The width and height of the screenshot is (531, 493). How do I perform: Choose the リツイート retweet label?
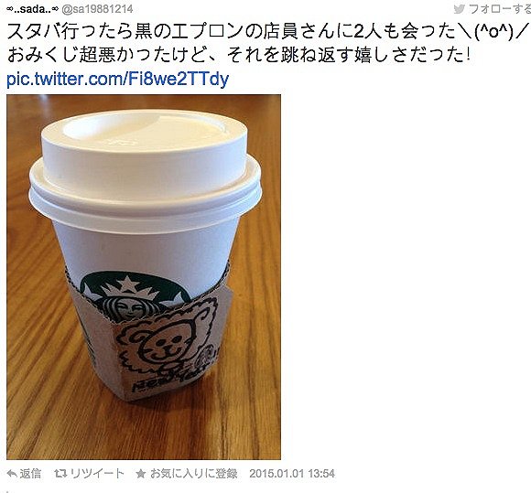pyautogui.click(x=97, y=474)
